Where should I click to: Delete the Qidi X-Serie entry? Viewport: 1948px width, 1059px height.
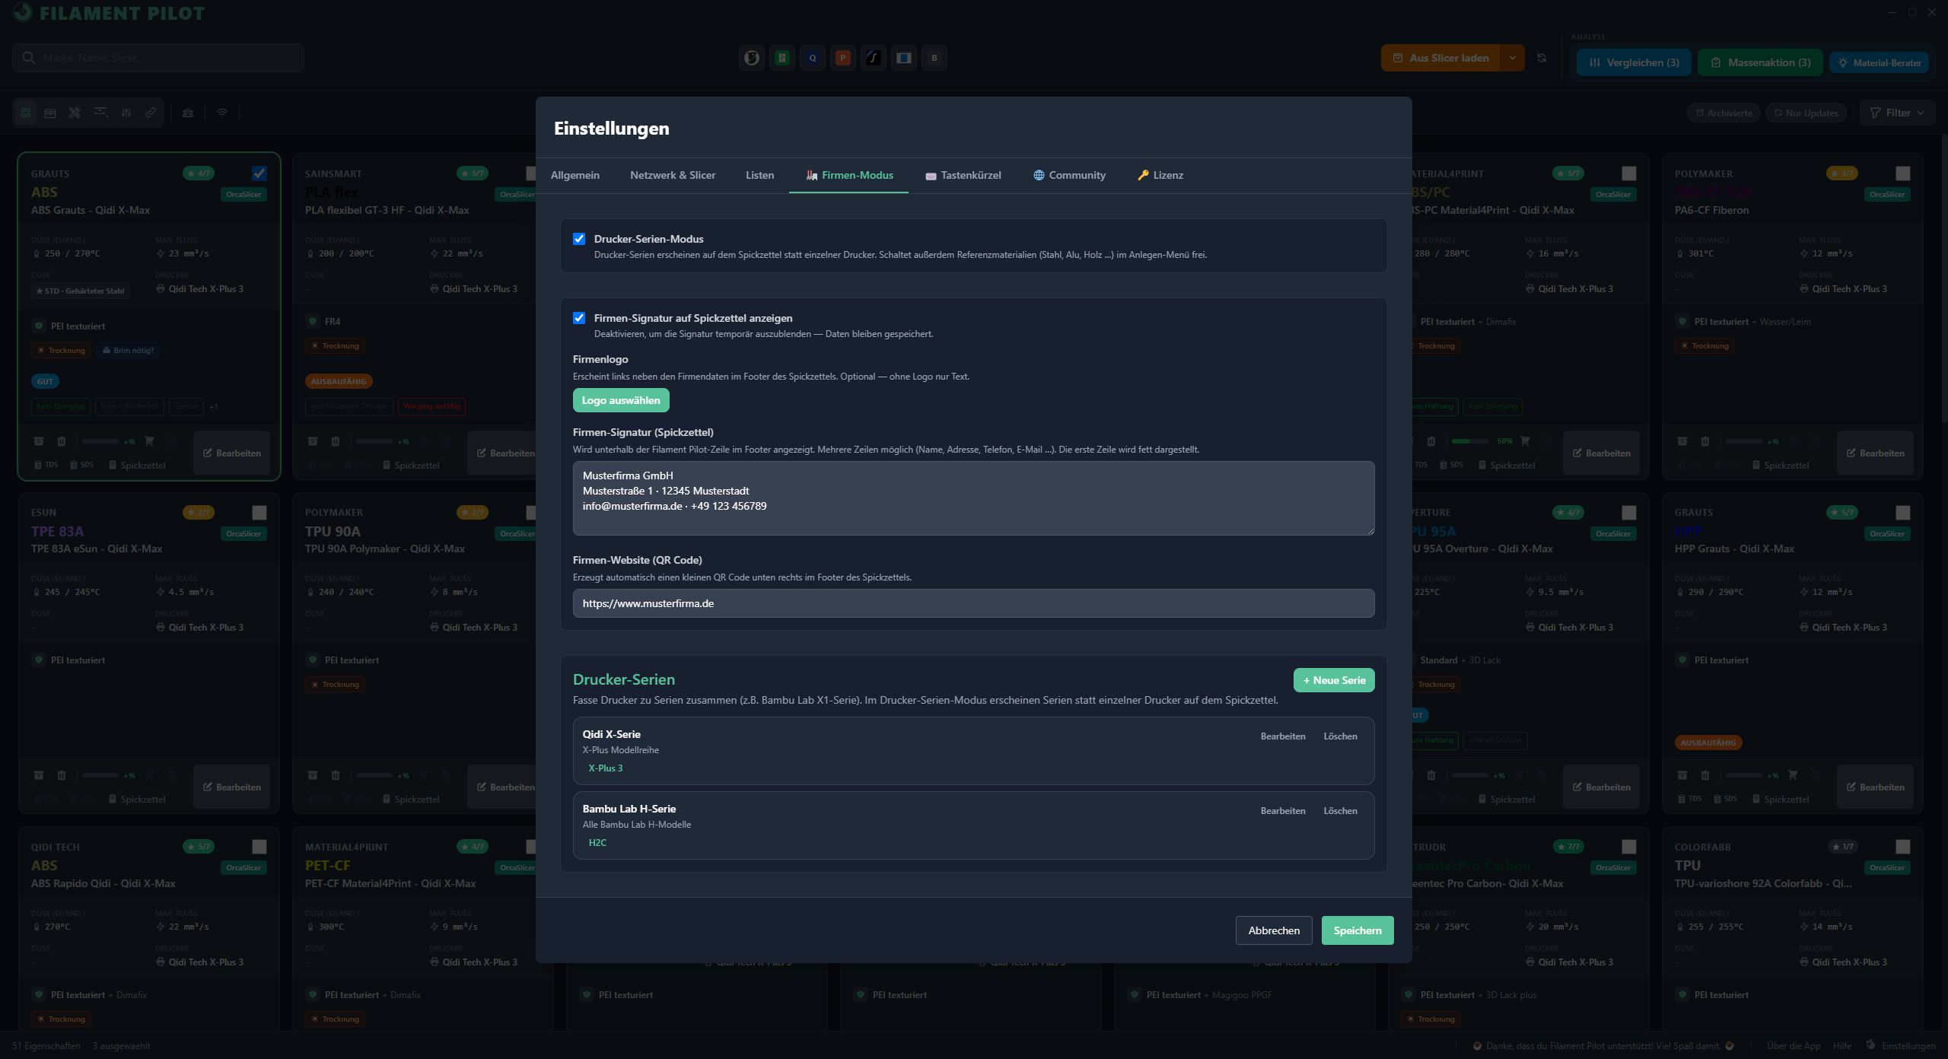1340,736
